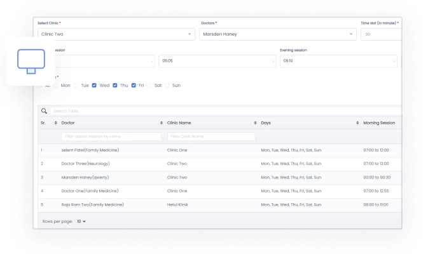Viewport: 435px width, 254px height.
Task: Click the table search magnifier icon
Action: point(44,111)
